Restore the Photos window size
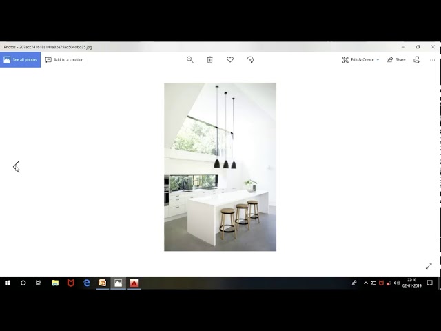The image size is (441, 331). (418, 47)
